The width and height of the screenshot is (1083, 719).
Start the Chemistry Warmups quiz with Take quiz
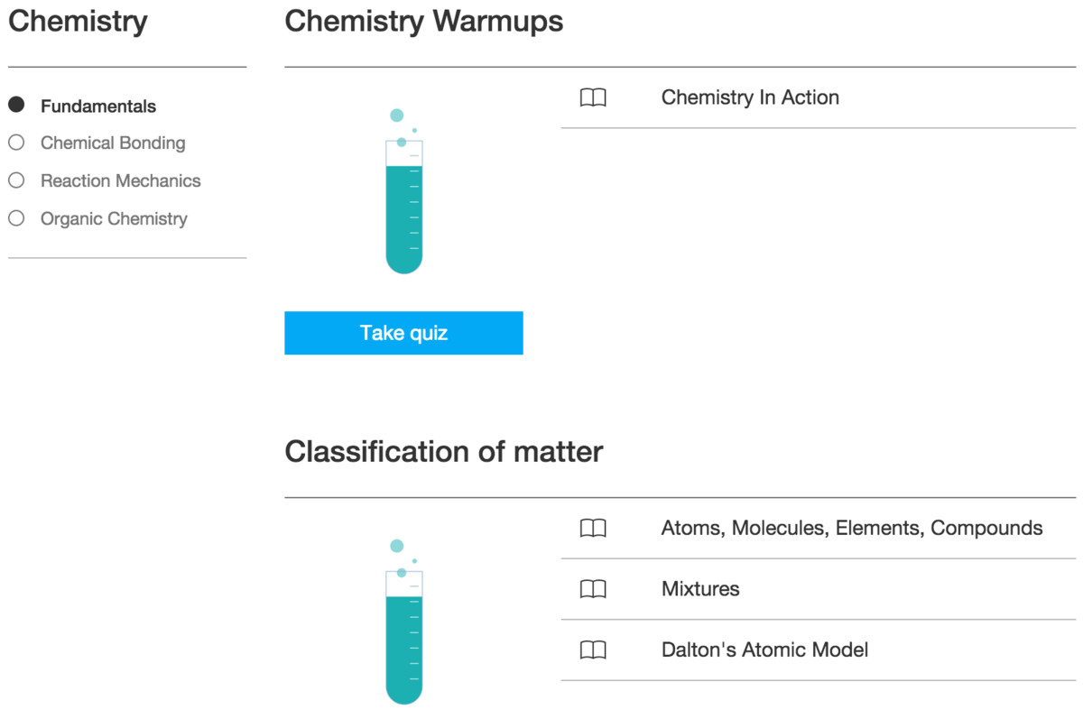pyautogui.click(x=403, y=333)
